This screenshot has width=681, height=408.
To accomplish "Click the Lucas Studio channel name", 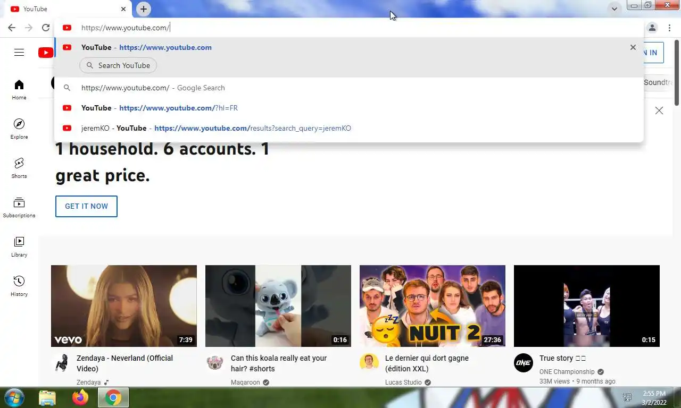I will coord(403,382).
